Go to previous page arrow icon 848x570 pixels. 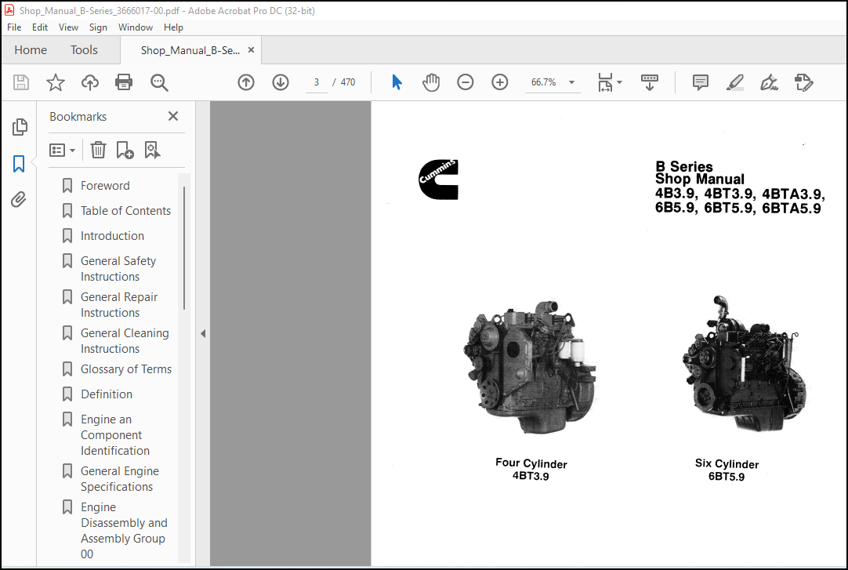tap(246, 82)
